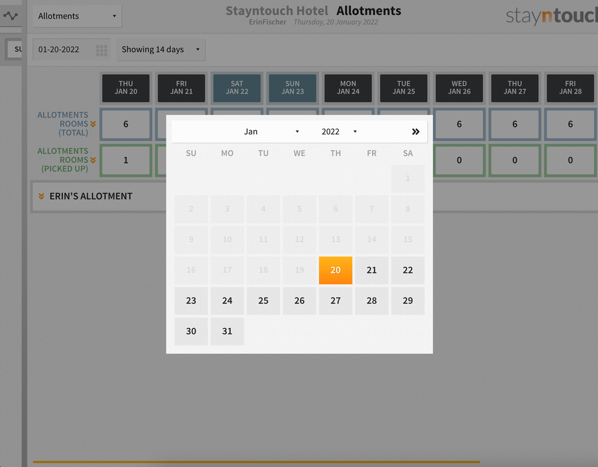
Task: Click picked up cell 0 under THU JAN 27
Action: 515,160
